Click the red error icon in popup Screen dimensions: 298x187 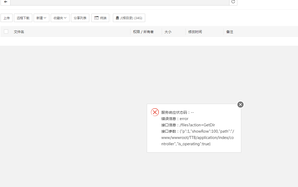(155, 112)
